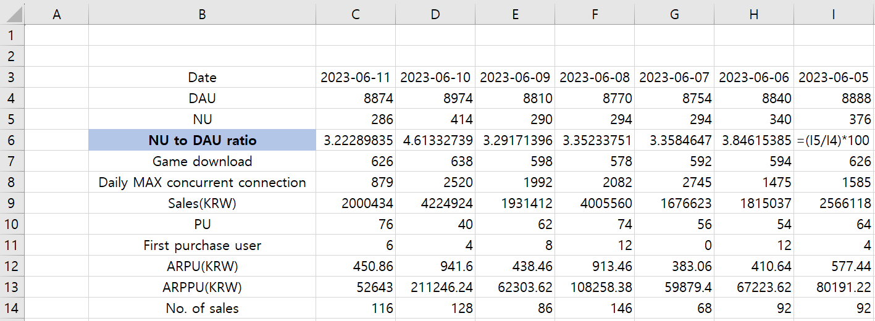Viewport: 875px width, 321px height.
Task: Click the concurrent connection value 1585
Action: coord(834,182)
